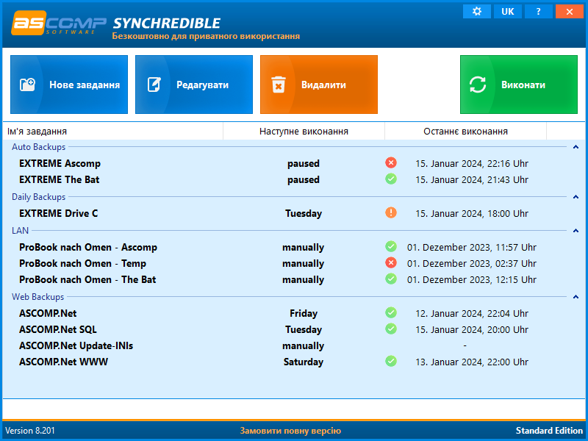
Task: Sort by Ім'я завдання column header
Action: tap(113, 132)
